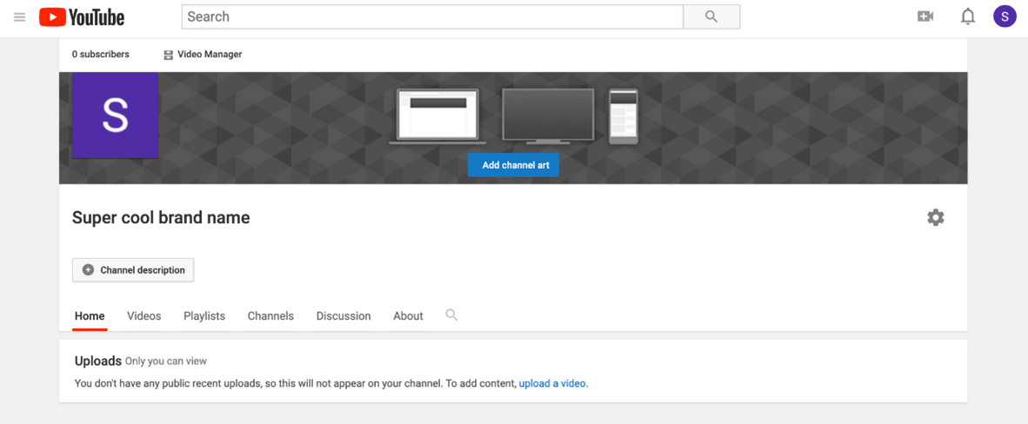This screenshot has width=1028, height=424.
Task: Select the Home tab
Action: 90,316
